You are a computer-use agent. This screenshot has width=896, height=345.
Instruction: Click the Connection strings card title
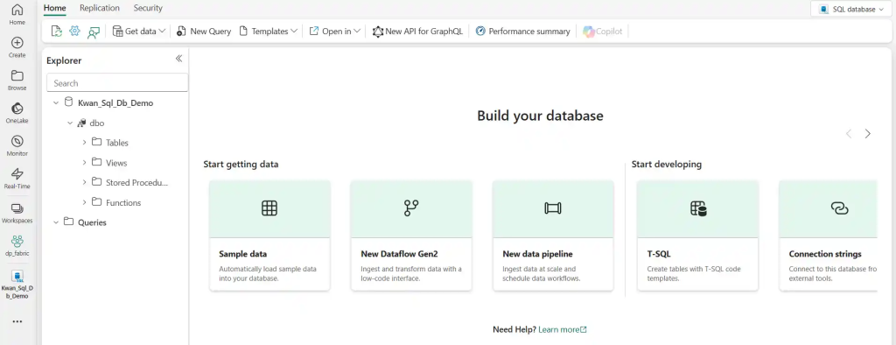(825, 254)
